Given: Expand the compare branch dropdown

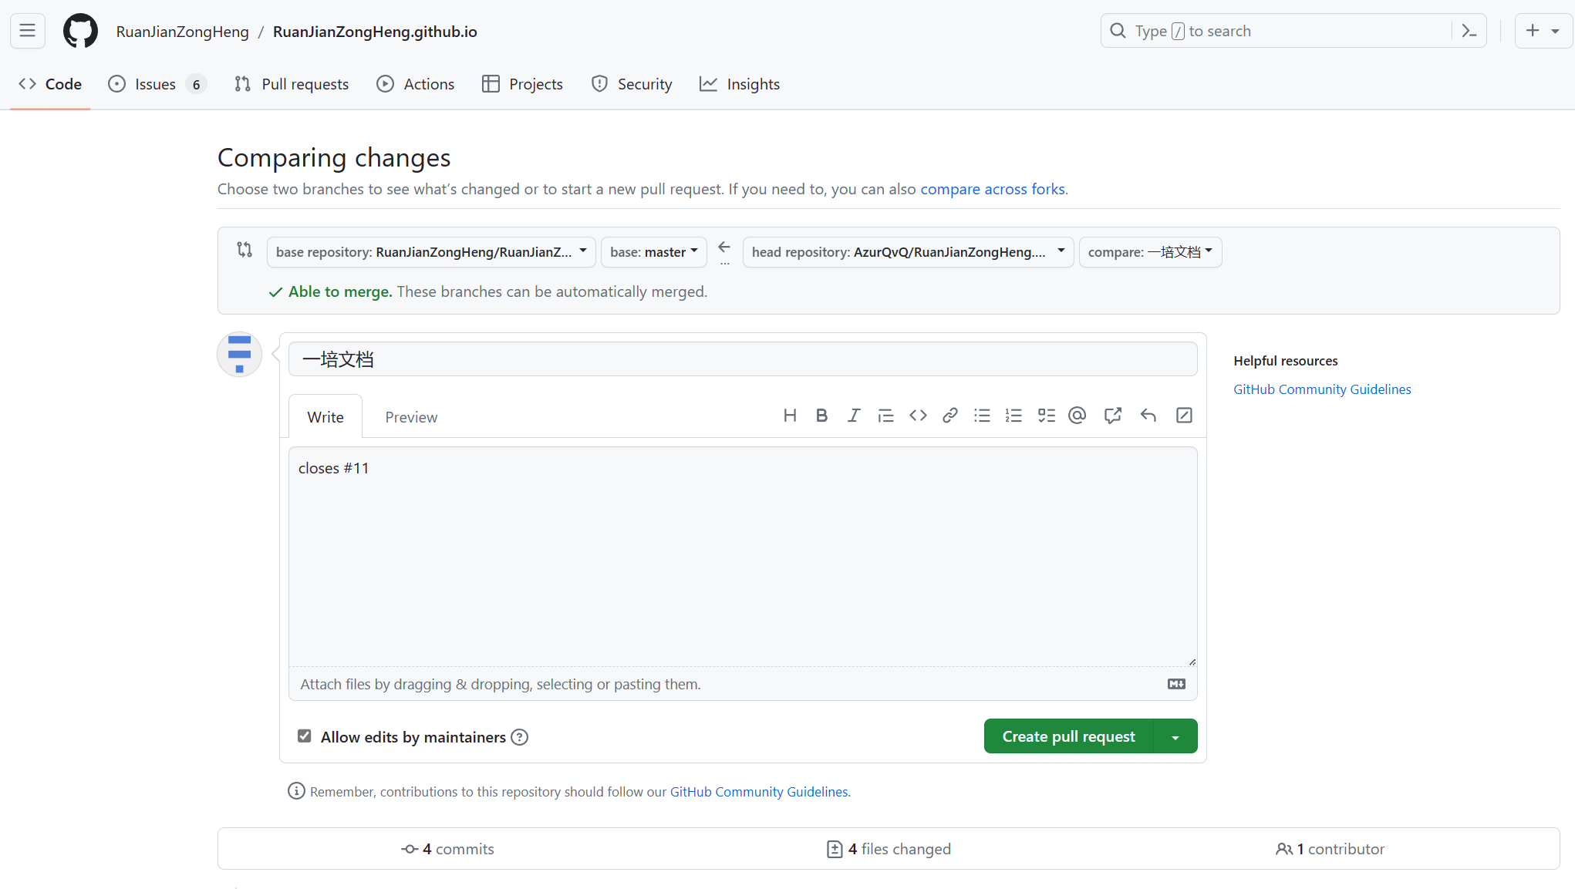Looking at the screenshot, I should [x=1150, y=252].
